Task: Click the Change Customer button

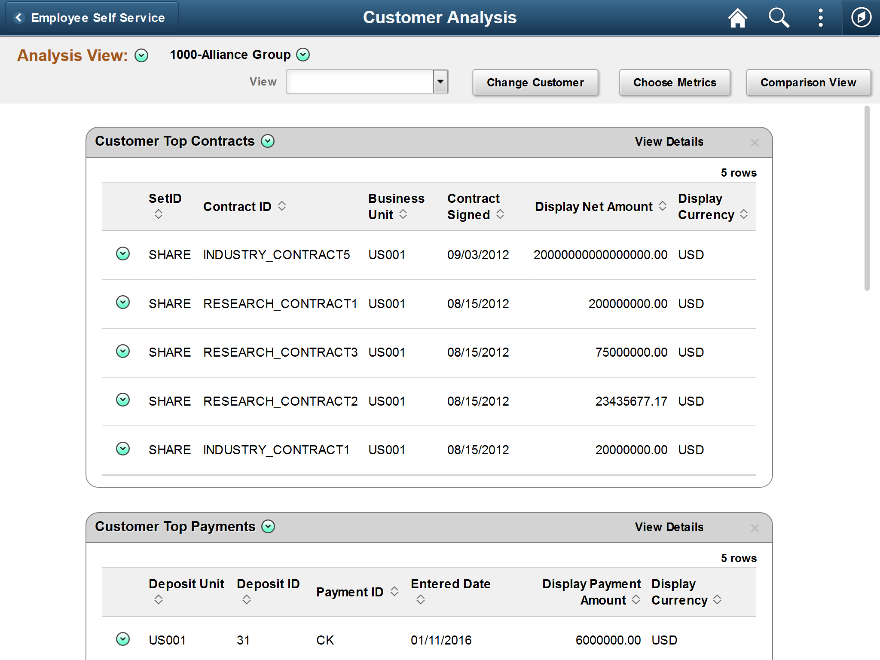Action: tap(535, 82)
